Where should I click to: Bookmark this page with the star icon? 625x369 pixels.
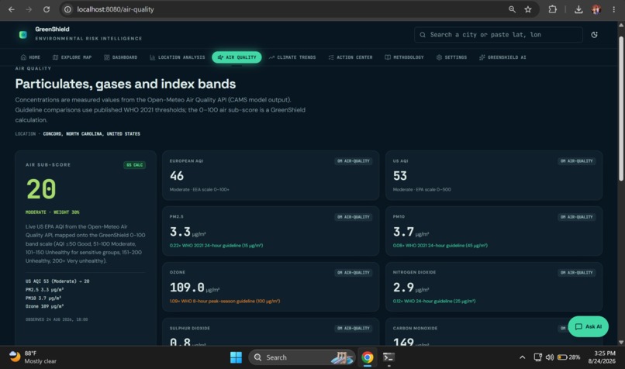point(528,9)
